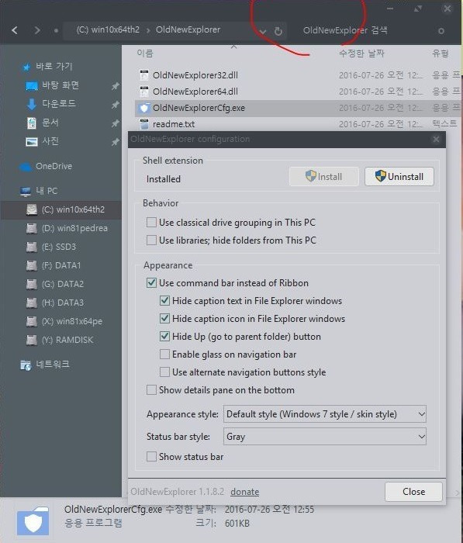Viewport: 463px width, 543px height.
Task: Select 내 PC computer icon
Action: pyautogui.click(x=26, y=191)
